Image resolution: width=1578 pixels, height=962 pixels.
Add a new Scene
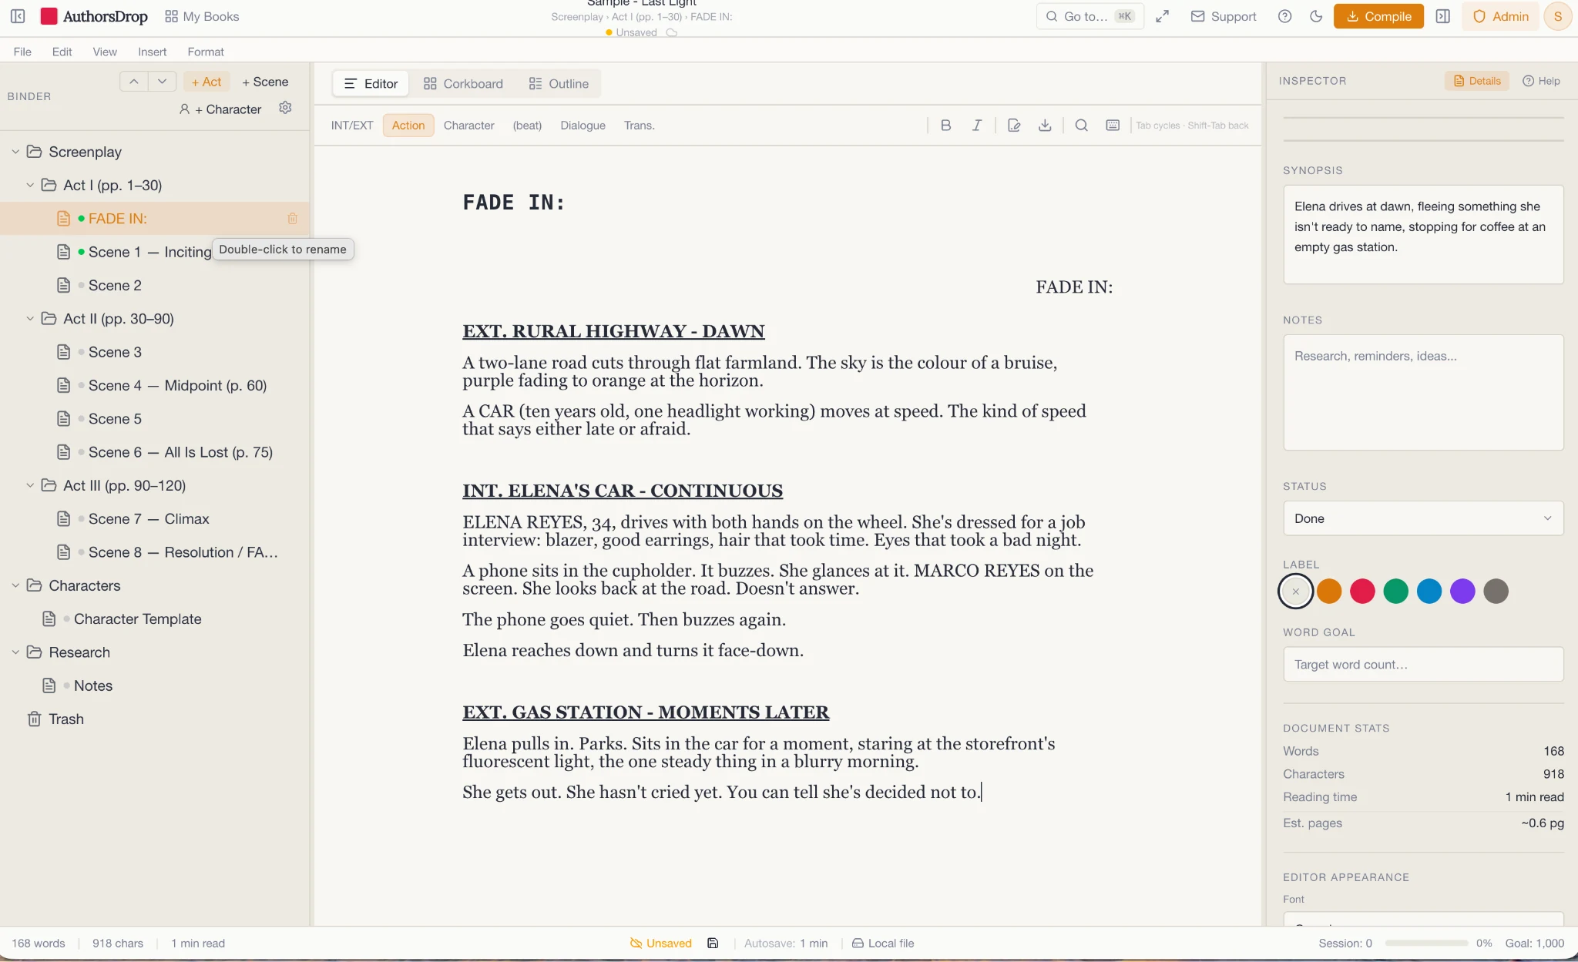(x=265, y=82)
